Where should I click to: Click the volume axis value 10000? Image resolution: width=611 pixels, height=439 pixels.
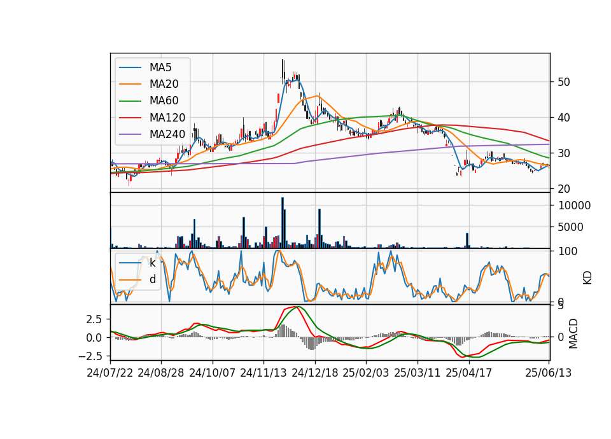pyautogui.click(x=574, y=206)
